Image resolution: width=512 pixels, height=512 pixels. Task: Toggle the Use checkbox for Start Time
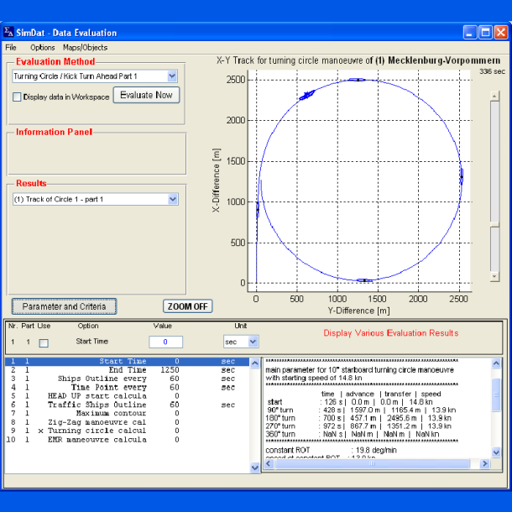coord(44,342)
